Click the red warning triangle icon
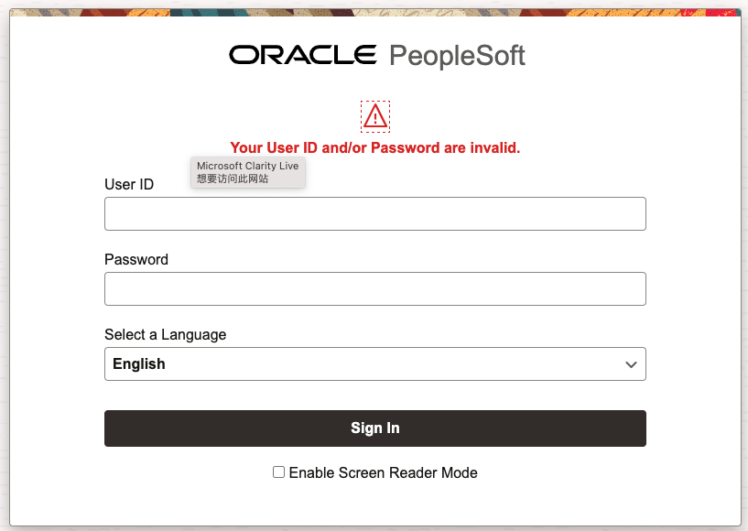The height and width of the screenshot is (531, 748). pyautogui.click(x=375, y=116)
